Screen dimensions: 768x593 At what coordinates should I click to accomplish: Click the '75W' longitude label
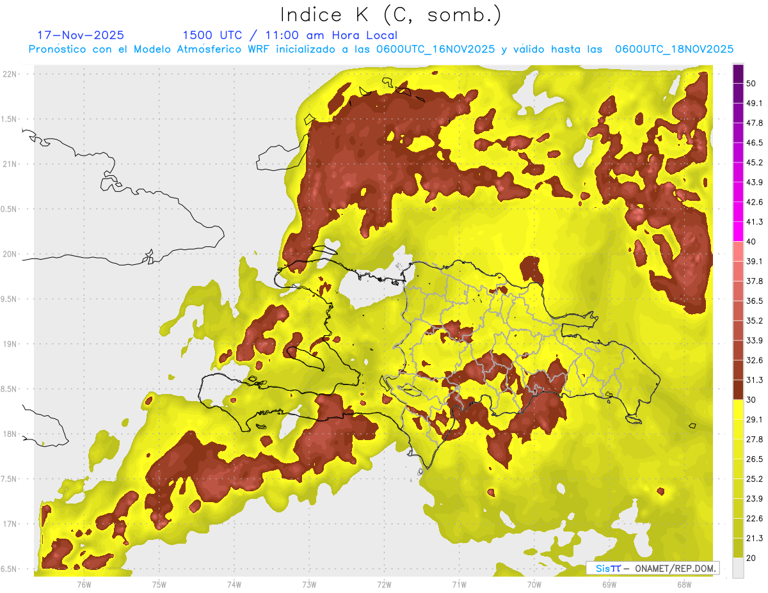[x=159, y=585]
